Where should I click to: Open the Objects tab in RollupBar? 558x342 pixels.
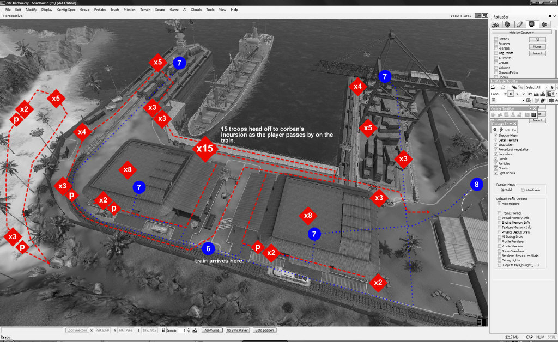(495, 25)
